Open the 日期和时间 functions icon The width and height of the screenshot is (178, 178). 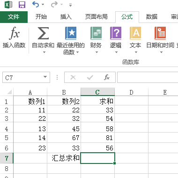pos(160,33)
